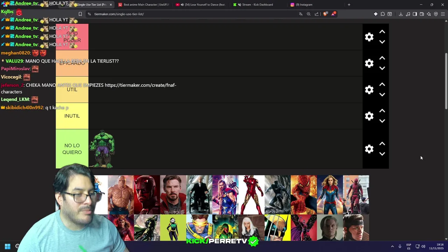Move EPICARDO tier up with arrow
The width and height of the screenshot is (448, 252).
pyautogui.click(x=382, y=58)
